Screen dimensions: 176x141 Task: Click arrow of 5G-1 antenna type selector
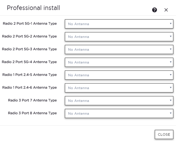point(171,24)
